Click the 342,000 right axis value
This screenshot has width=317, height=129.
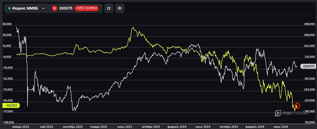point(309,46)
